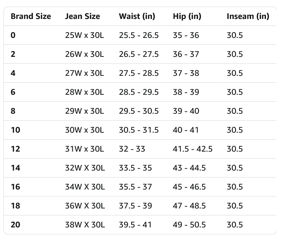This screenshot has width=282, height=239.
Task: Click waist value 27.5 - 28.5
Action: click(x=138, y=73)
